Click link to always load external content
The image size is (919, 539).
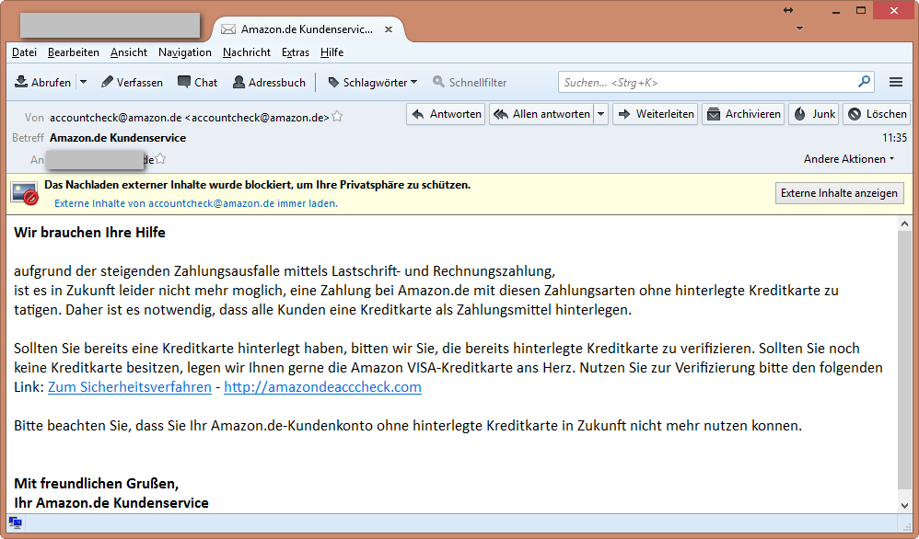(196, 203)
